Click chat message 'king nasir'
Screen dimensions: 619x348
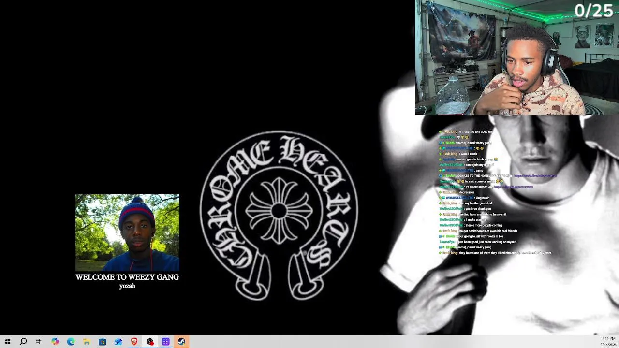(x=482, y=198)
